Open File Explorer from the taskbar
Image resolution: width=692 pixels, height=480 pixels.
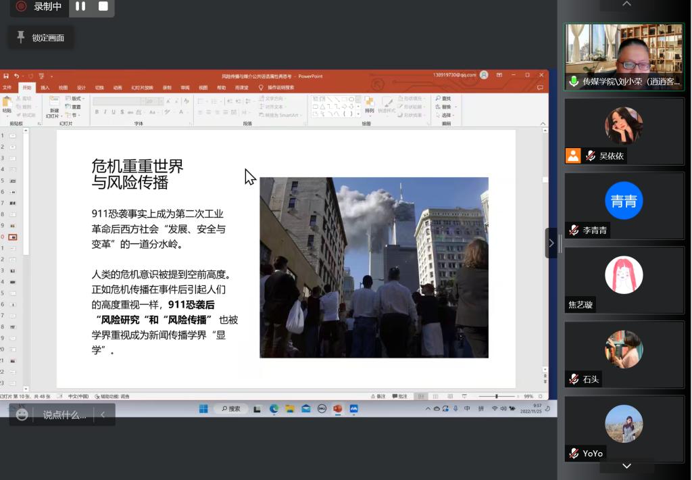click(x=289, y=409)
